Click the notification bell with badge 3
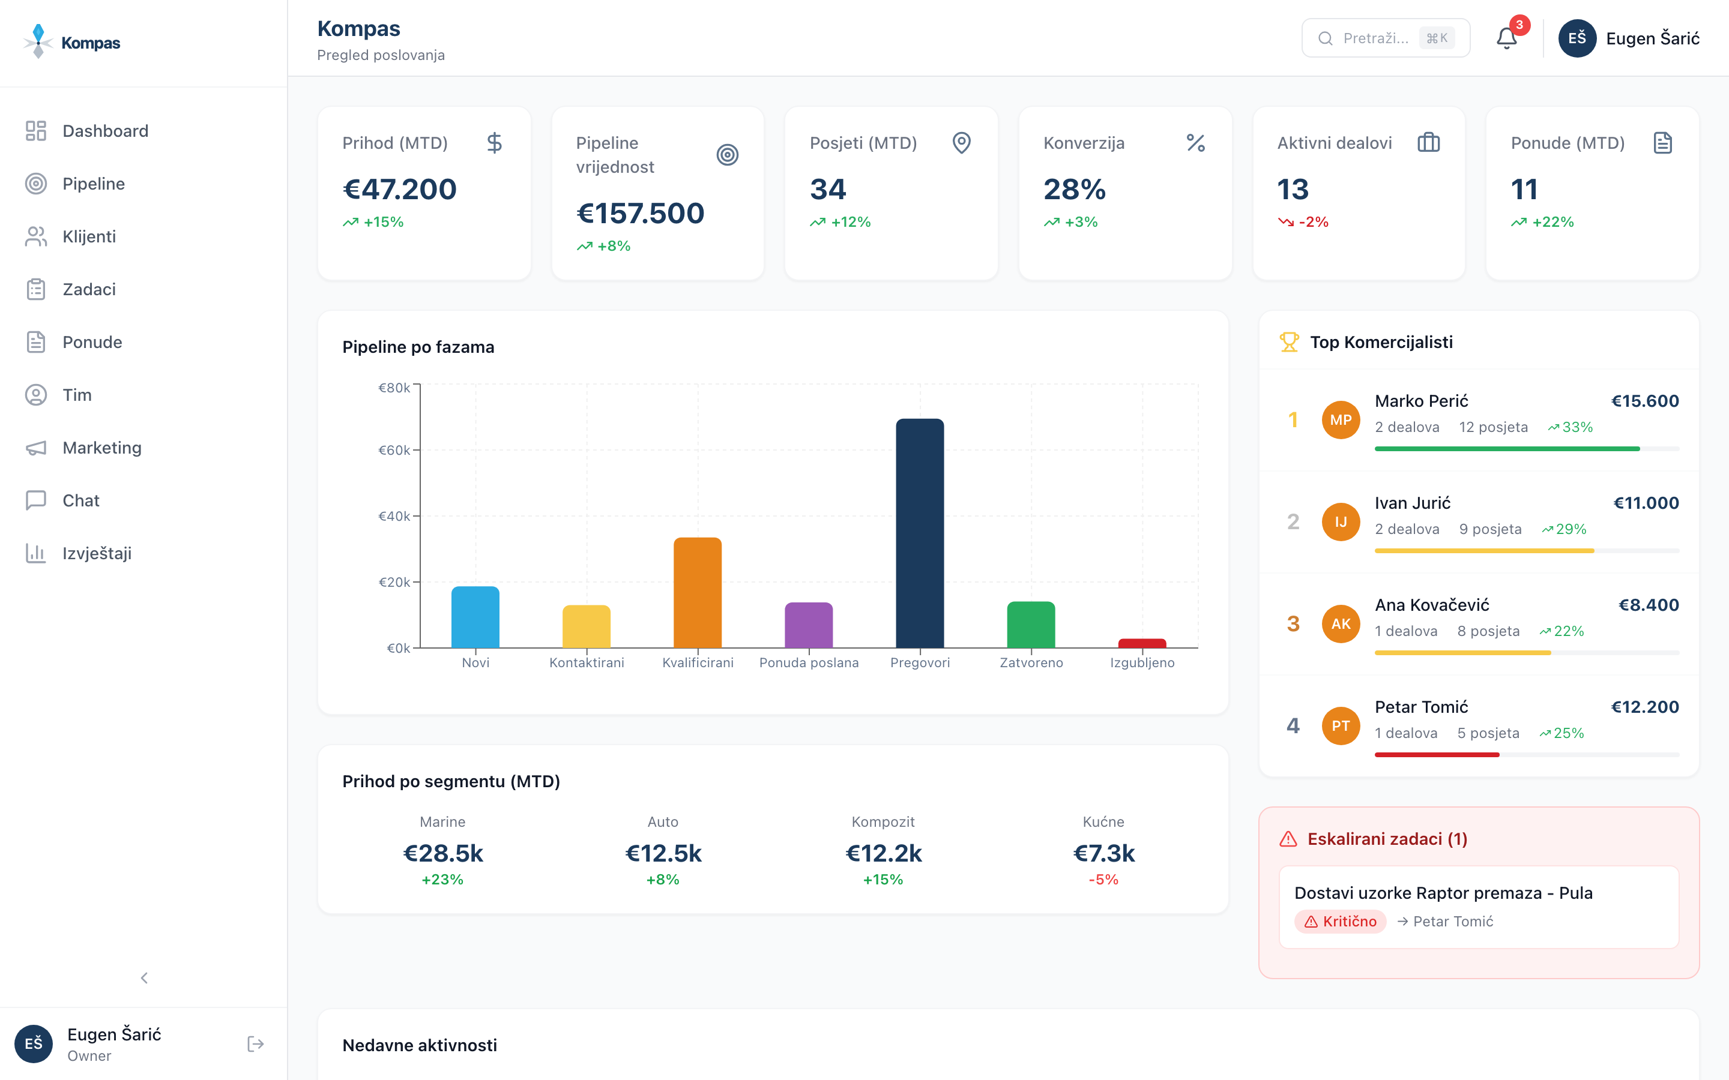 click(1507, 38)
